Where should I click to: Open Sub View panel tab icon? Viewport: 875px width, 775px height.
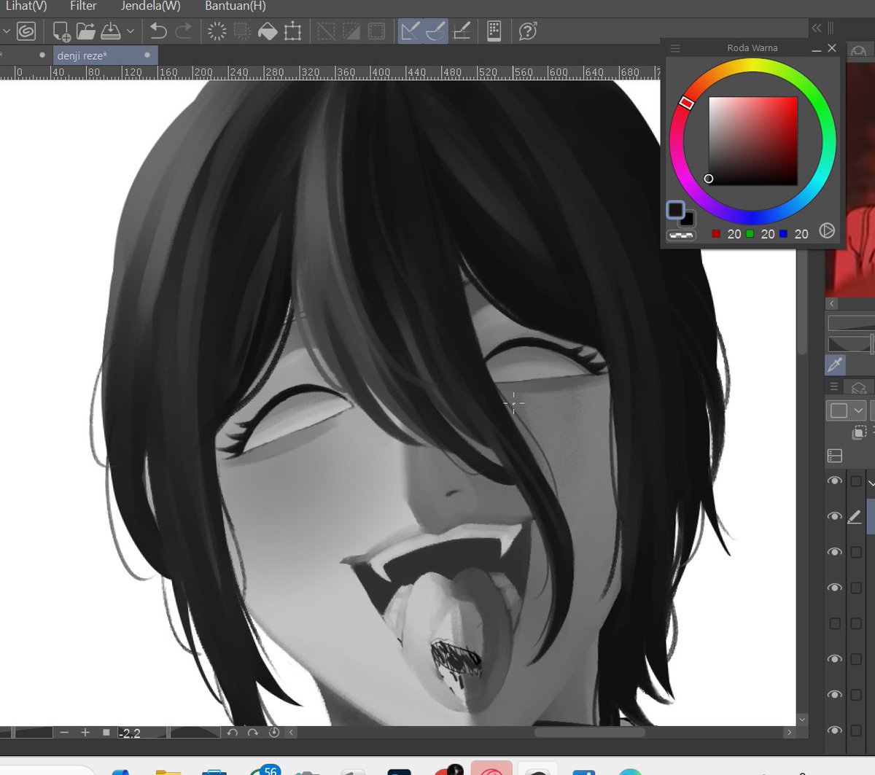coord(859,51)
